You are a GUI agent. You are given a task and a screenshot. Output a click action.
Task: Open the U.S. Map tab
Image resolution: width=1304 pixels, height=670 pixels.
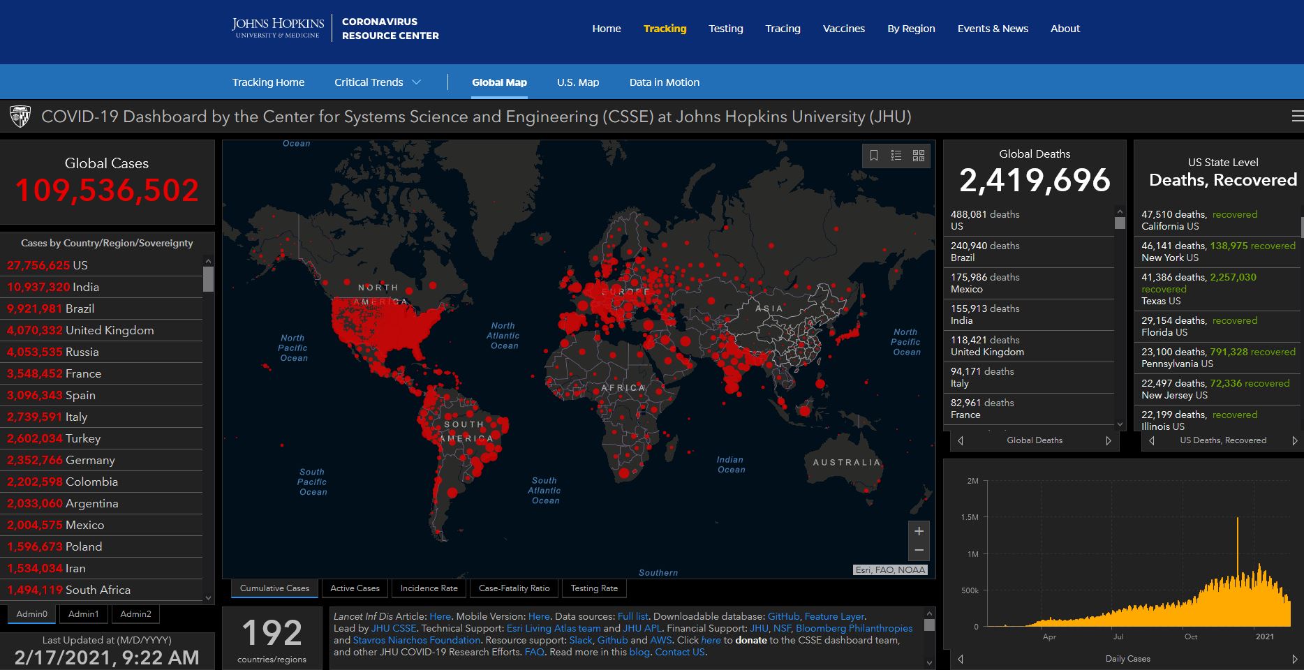pos(577,82)
